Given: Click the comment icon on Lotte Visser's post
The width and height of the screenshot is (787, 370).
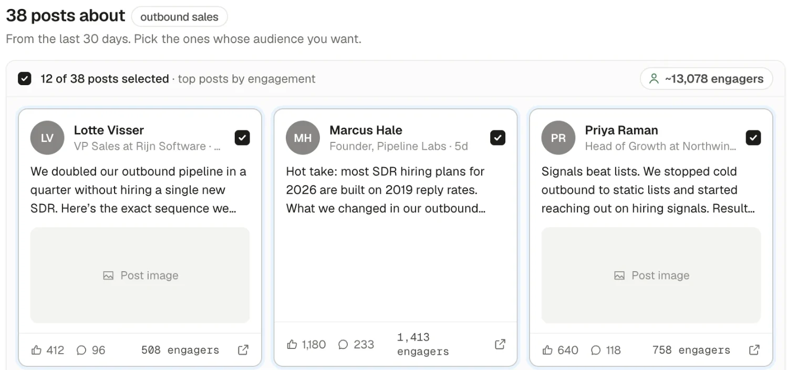Looking at the screenshot, I should 81,350.
